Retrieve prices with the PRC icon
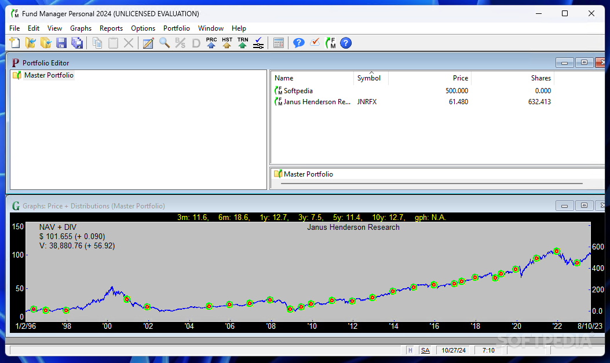610x363 pixels. coord(211,43)
